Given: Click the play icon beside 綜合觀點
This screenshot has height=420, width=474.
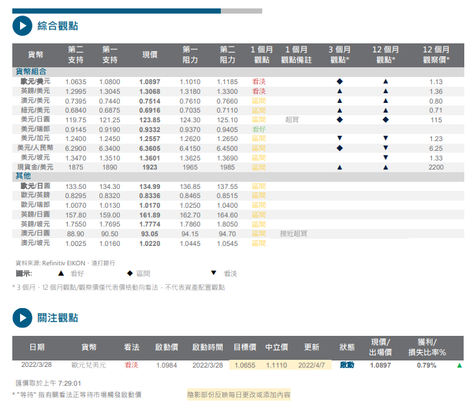Looking at the screenshot, I should [x=22, y=26].
